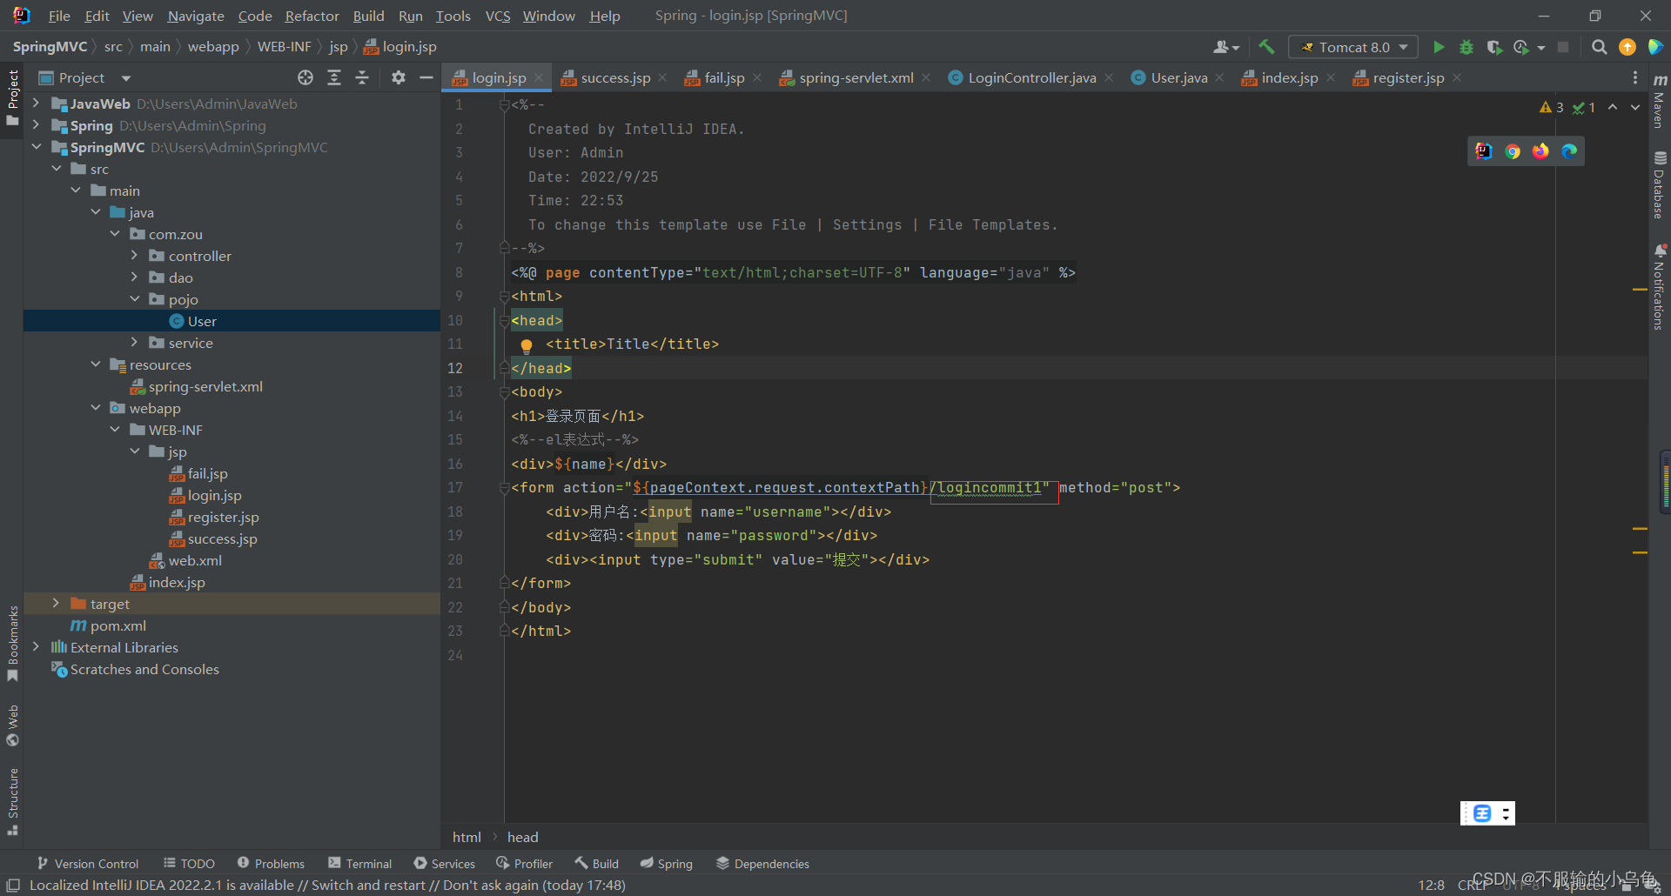
Task: Click the lightbulb quick-fix icon on line 11
Action: point(527,345)
